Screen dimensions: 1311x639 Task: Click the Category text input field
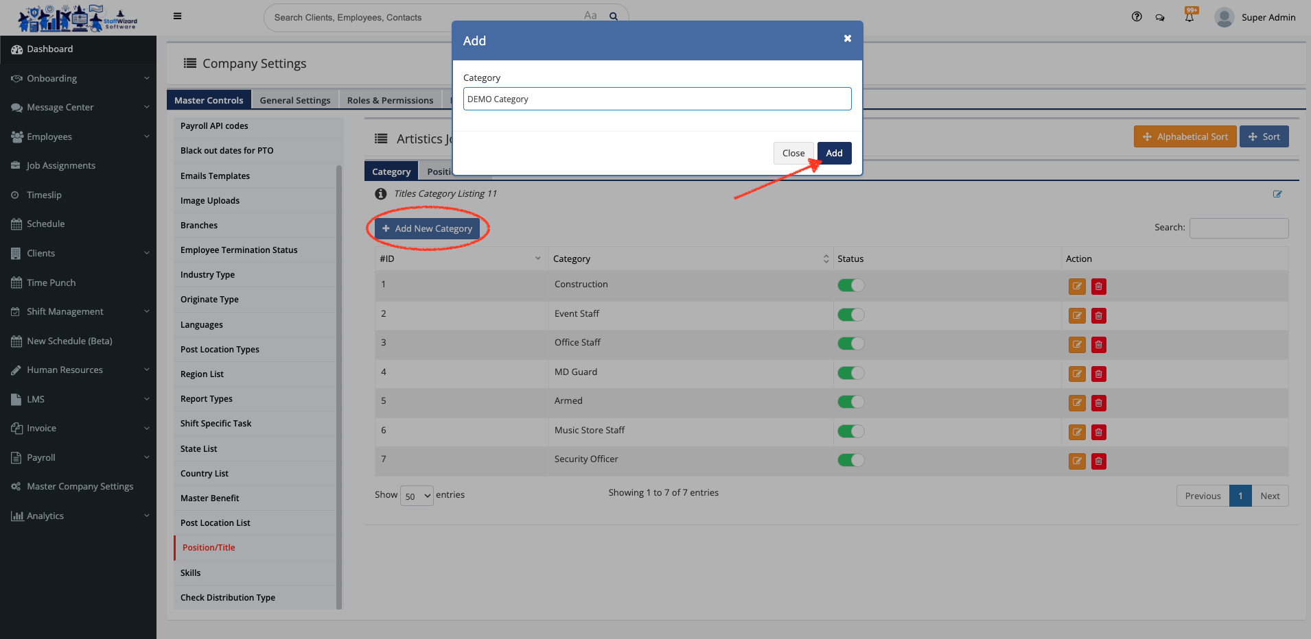pyautogui.click(x=657, y=99)
